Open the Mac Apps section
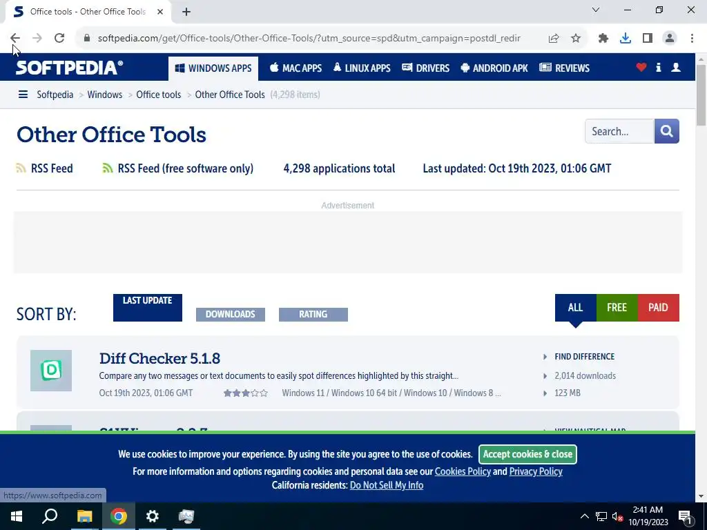This screenshot has height=530, width=707. click(296, 68)
